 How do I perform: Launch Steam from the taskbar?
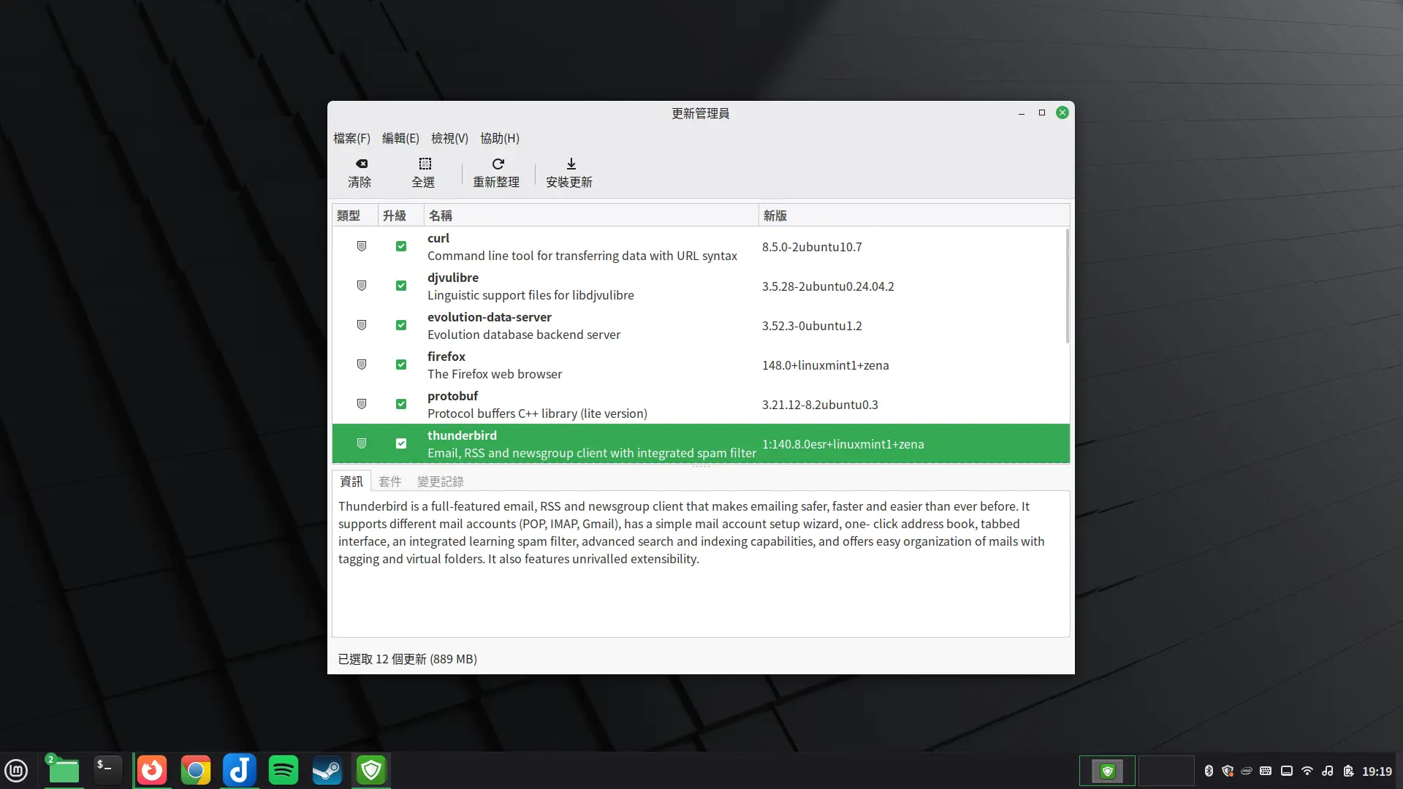click(x=327, y=770)
